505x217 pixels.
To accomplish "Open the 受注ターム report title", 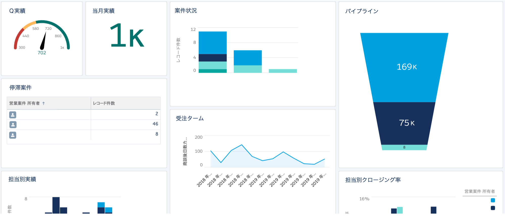I will [190, 118].
